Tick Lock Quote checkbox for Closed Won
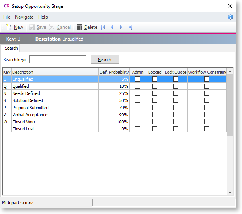 click(x=175, y=122)
